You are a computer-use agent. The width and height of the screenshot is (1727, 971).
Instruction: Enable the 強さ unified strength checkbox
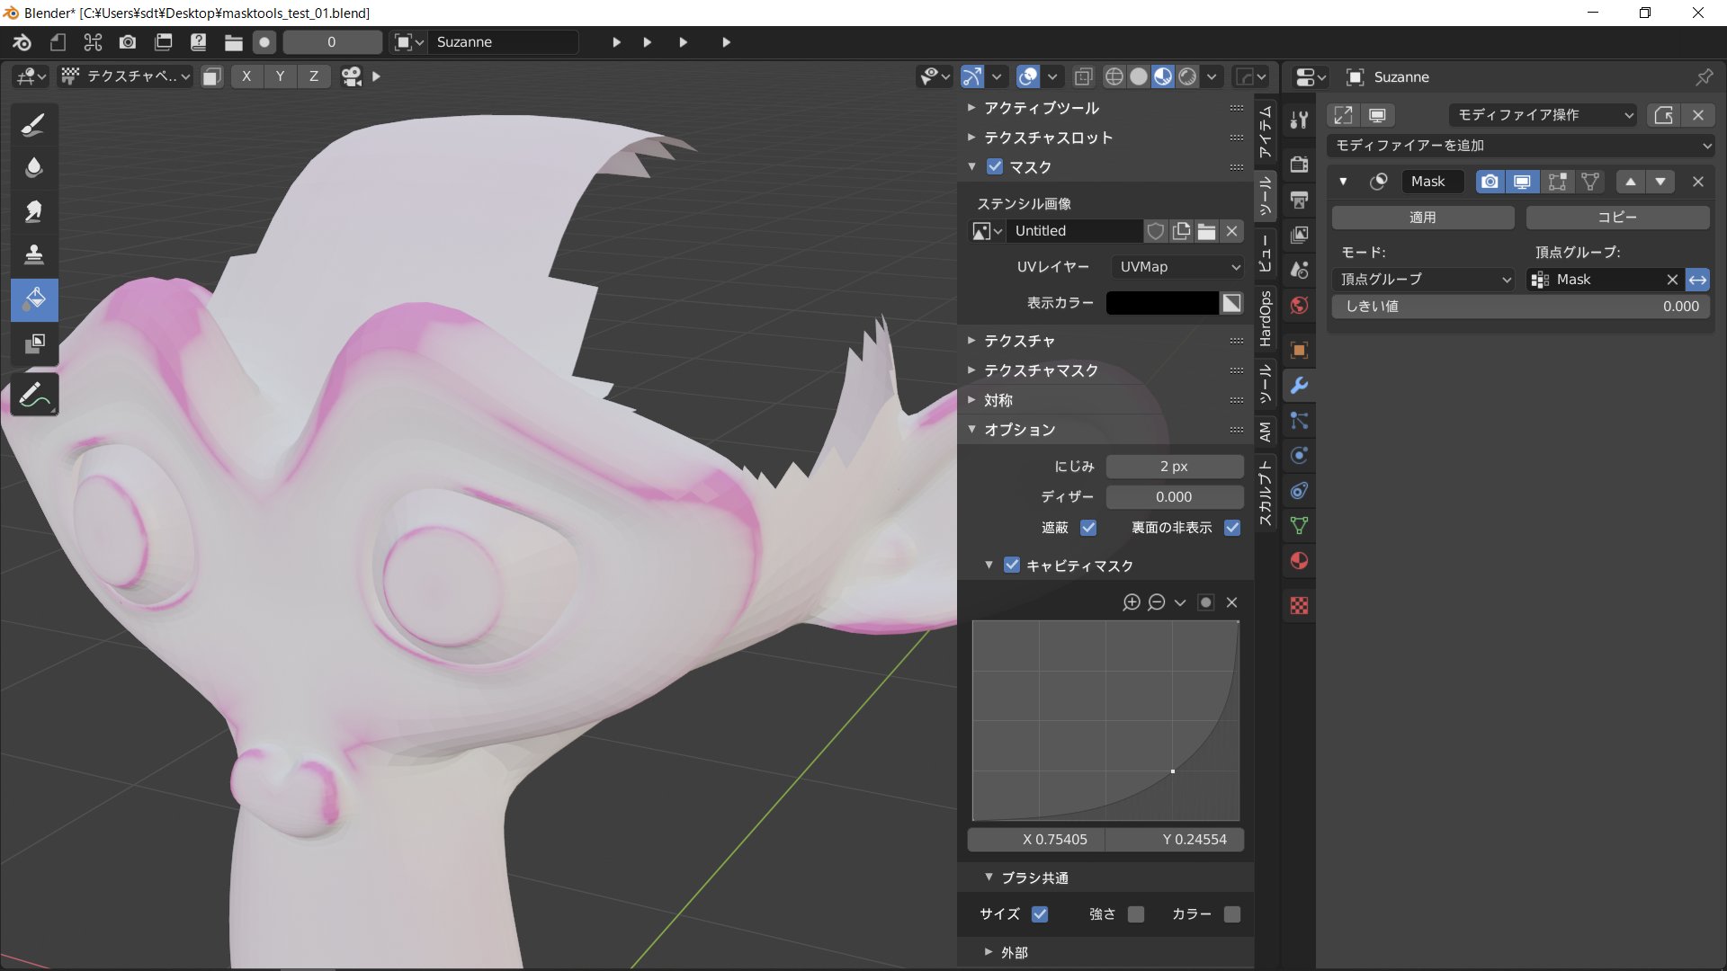(x=1136, y=913)
